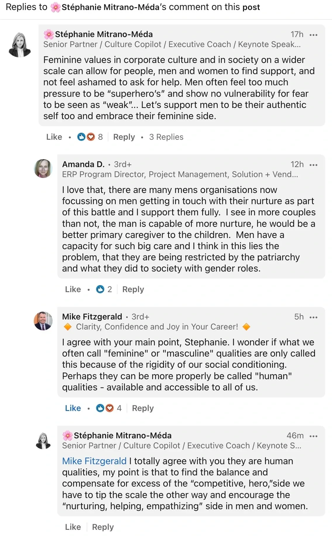Viewport: 332px width, 536px height.
Task: Open Stéphanie's profile photo at top comment
Action: (20, 44)
